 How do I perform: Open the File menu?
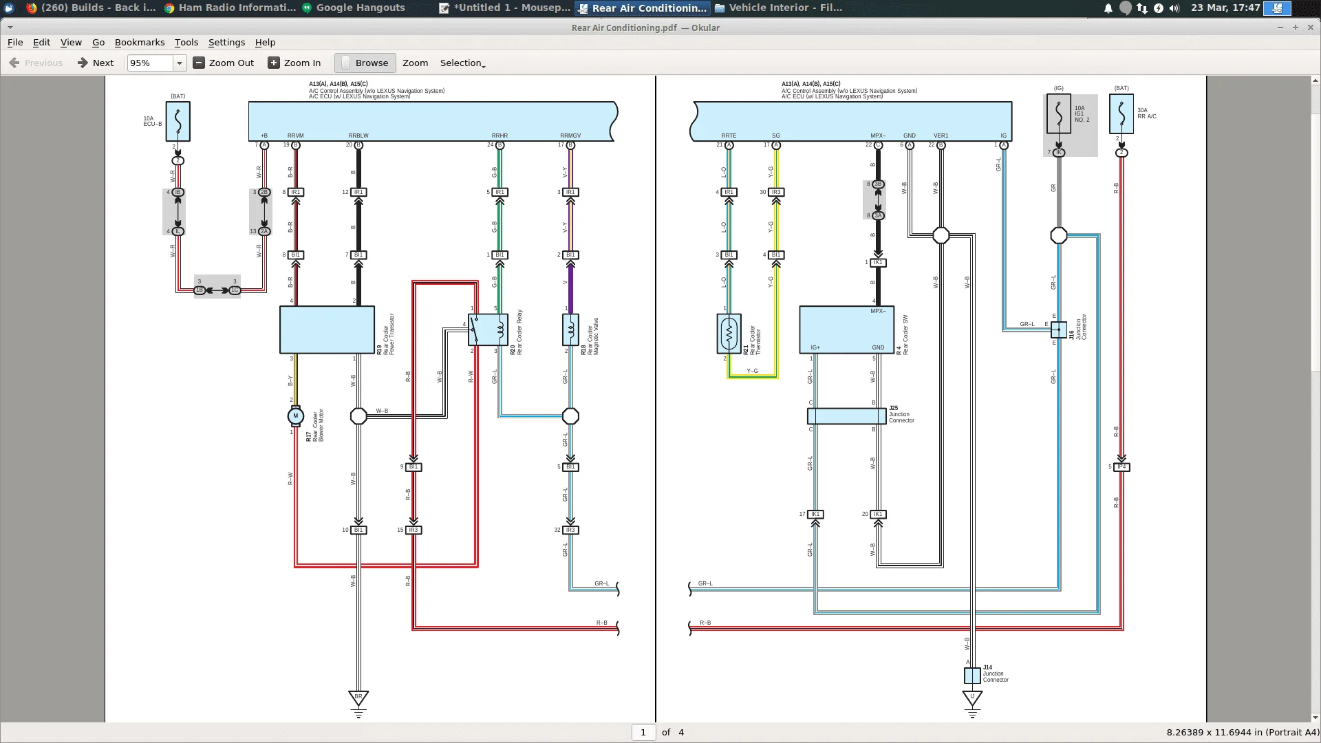pos(14,42)
